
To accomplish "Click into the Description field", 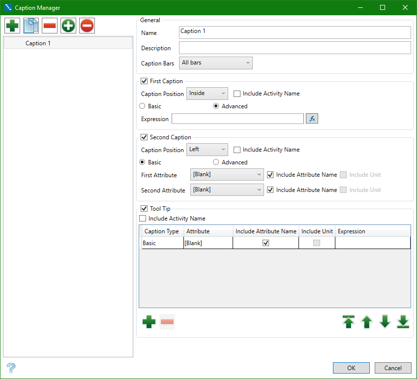I will point(295,48).
